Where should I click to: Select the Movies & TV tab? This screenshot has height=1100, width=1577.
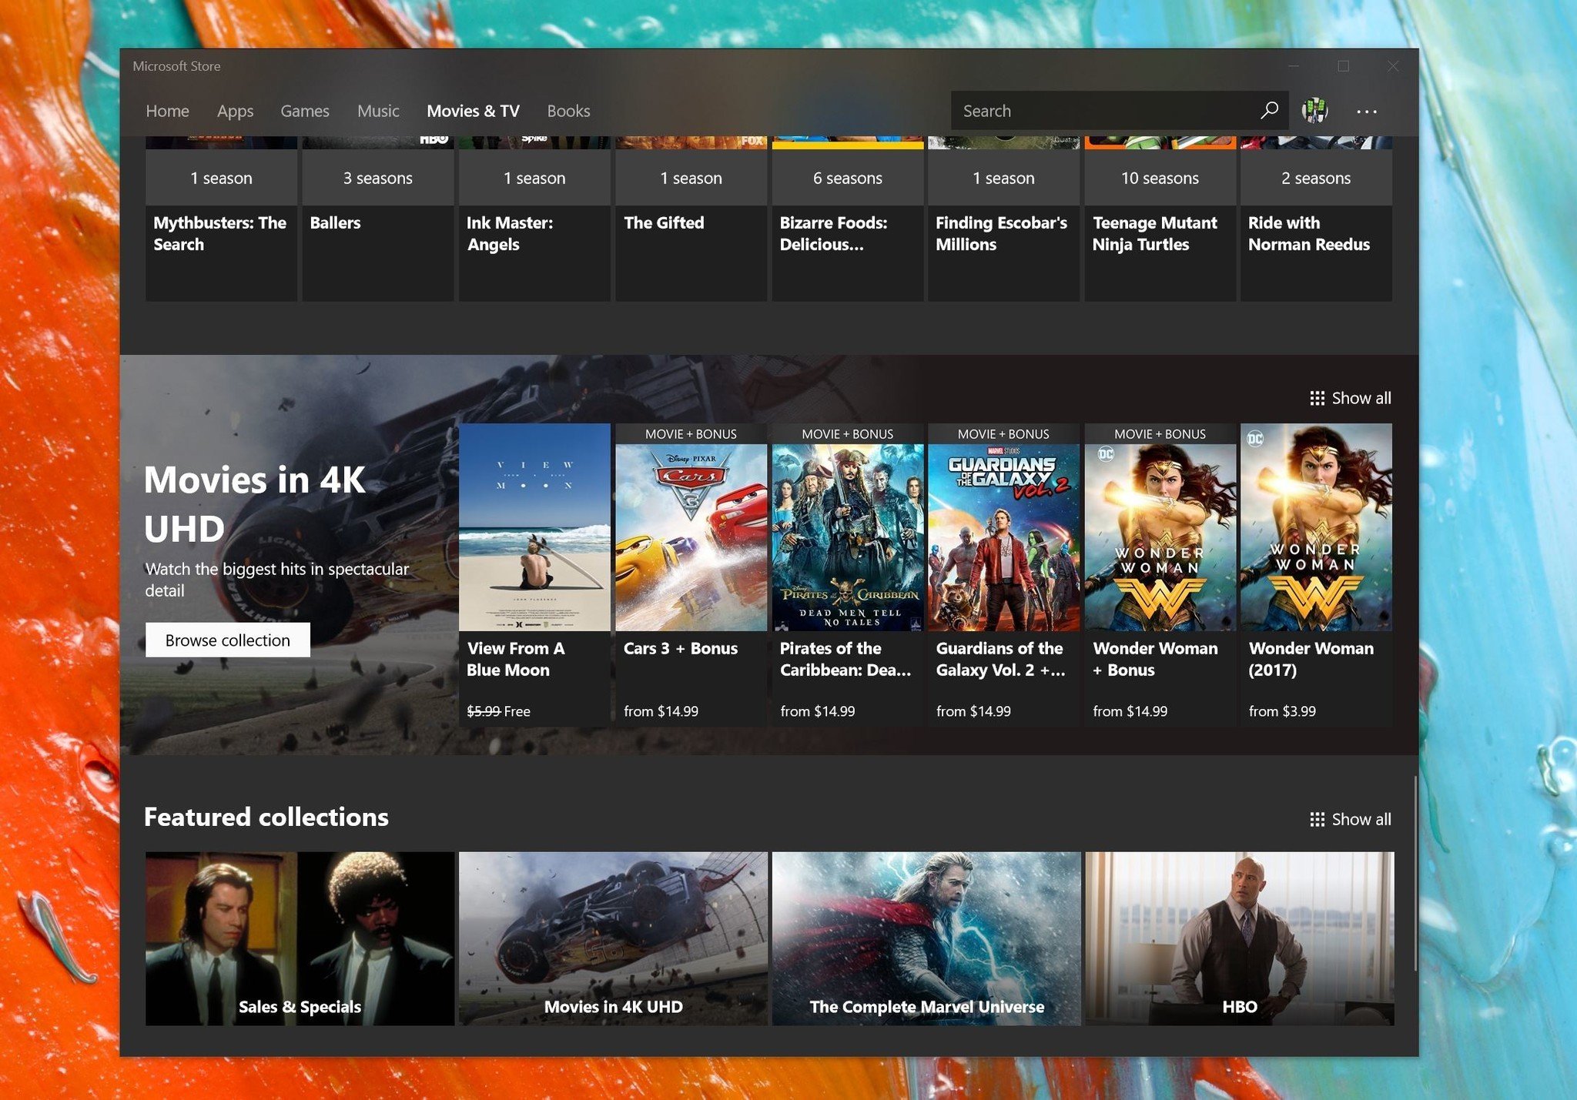(x=473, y=111)
